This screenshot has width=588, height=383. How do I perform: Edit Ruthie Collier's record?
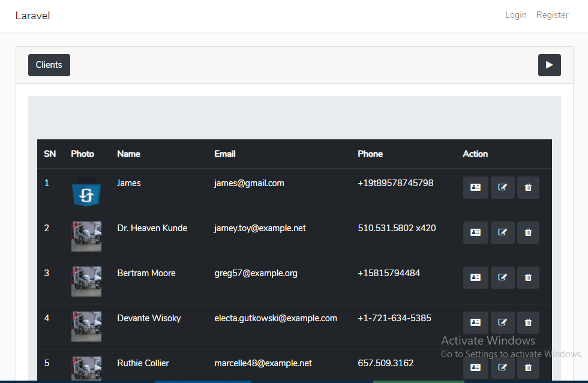coord(503,367)
